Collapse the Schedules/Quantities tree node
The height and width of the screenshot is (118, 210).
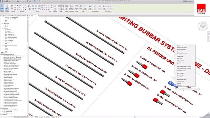pos(1,54)
